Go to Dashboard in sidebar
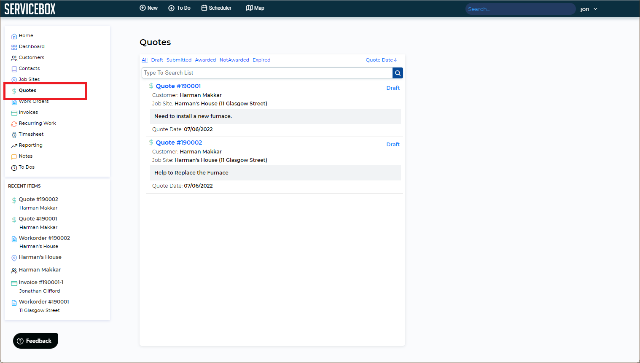Image resolution: width=640 pixels, height=363 pixels. pos(32,47)
